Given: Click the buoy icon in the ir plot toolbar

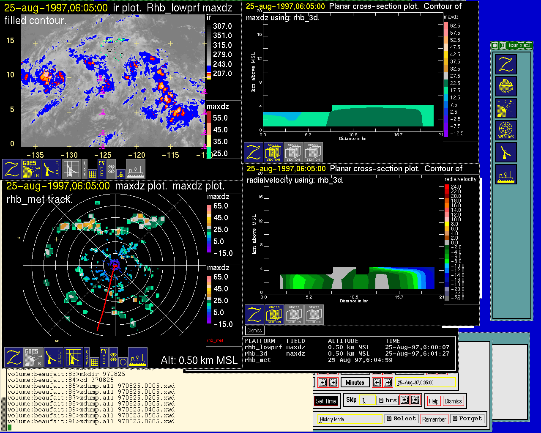Looking at the screenshot, I should (x=121, y=173).
